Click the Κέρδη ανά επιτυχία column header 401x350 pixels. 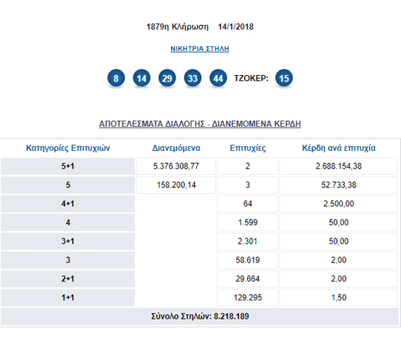pyautogui.click(x=338, y=148)
